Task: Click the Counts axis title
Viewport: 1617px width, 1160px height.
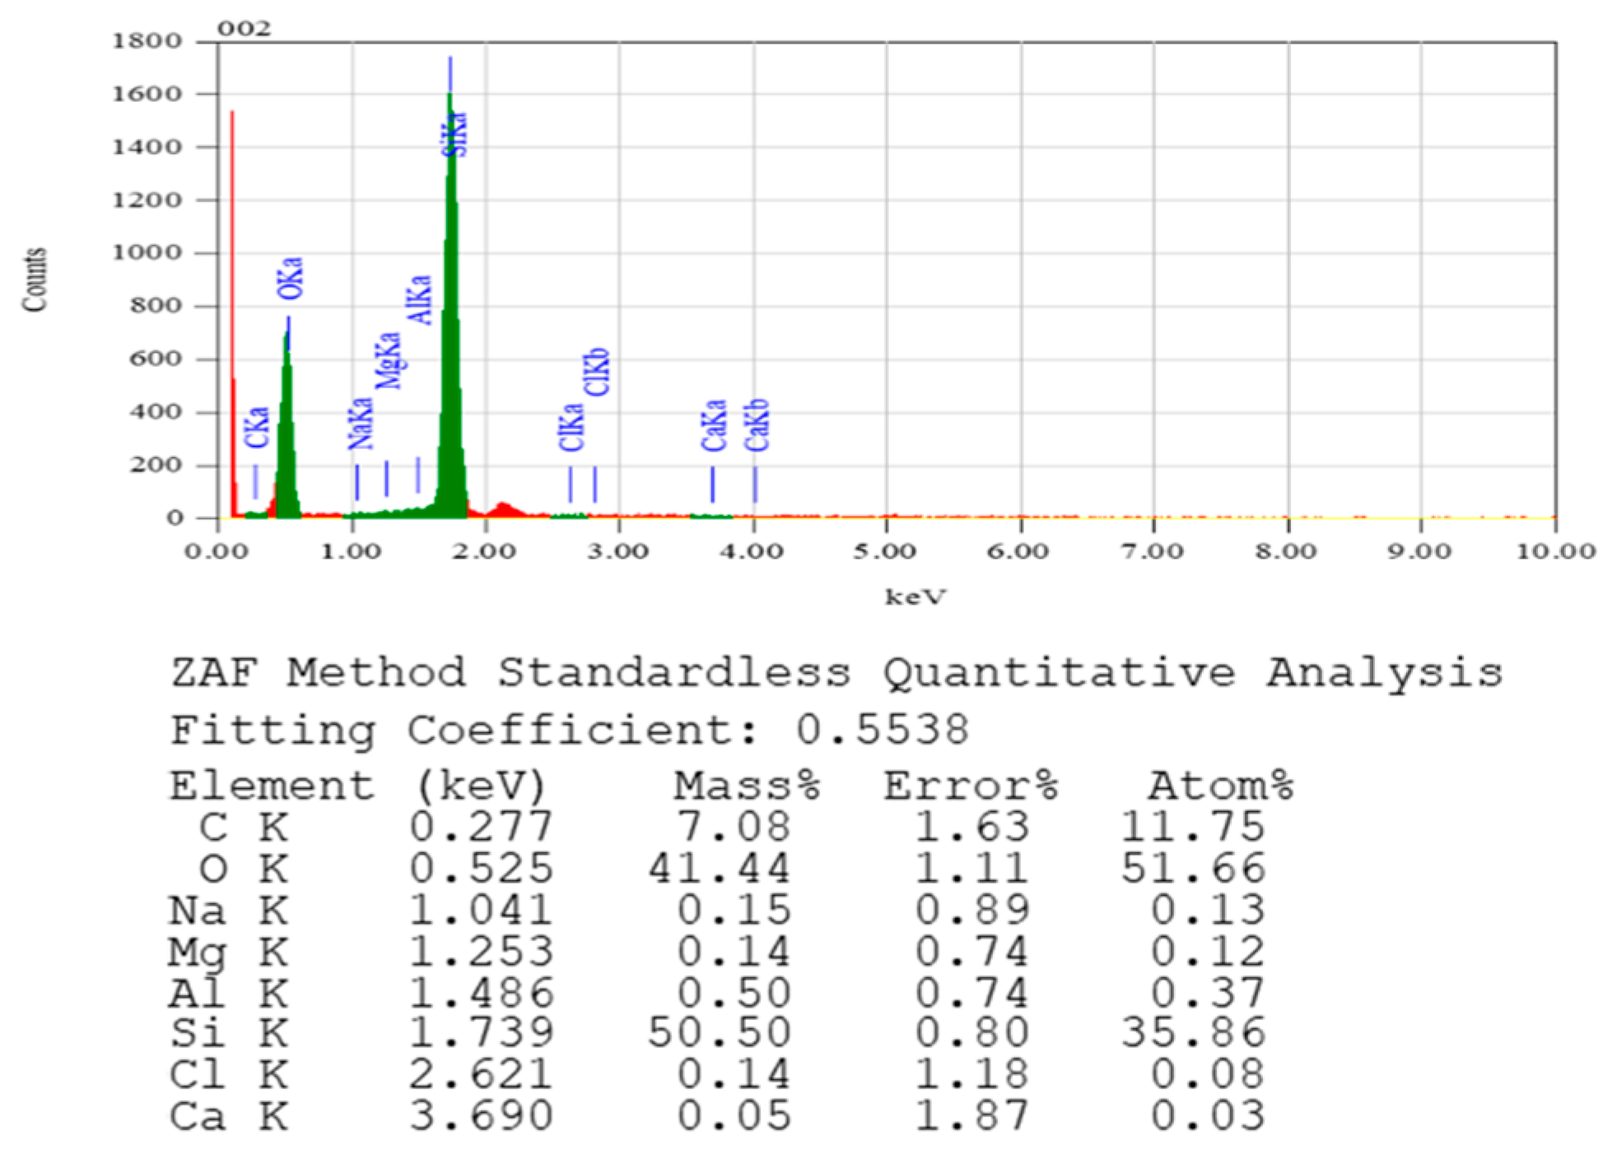Action: click(x=35, y=280)
